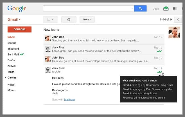The width and height of the screenshot is (185, 117).
Task: Open the Mailtrack envelope icon in header
Action: click(x=166, y=9)
